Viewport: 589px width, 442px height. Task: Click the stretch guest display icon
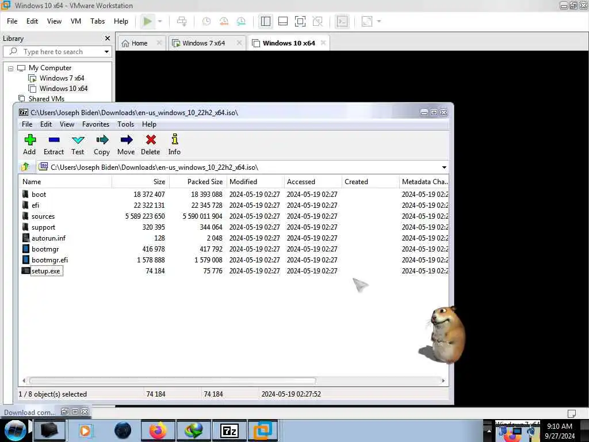tap(367, 21)
